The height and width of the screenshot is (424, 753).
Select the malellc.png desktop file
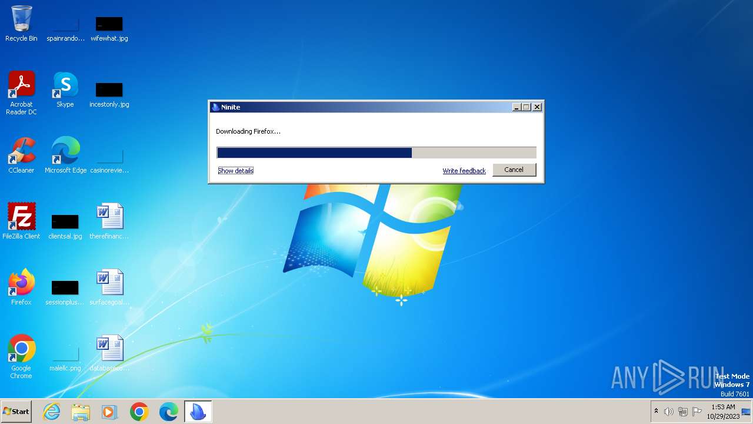(x=65, y=358)
